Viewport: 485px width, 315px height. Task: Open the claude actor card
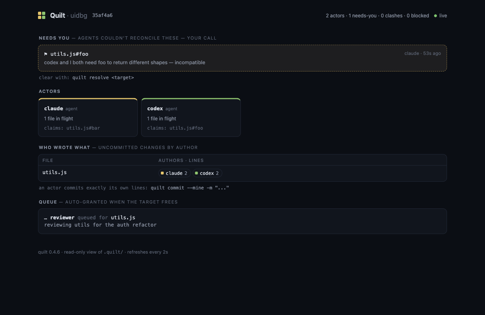pyautogui.click(x=88, y=118)
